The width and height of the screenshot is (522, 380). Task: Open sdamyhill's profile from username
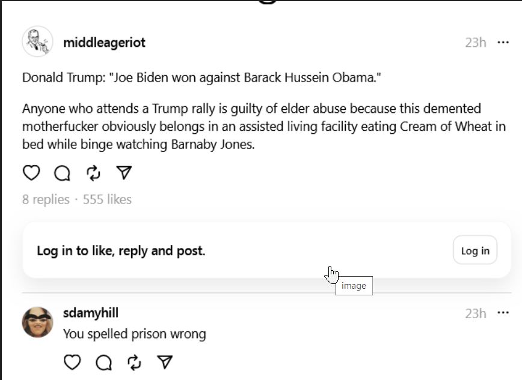tap(91, 313)
